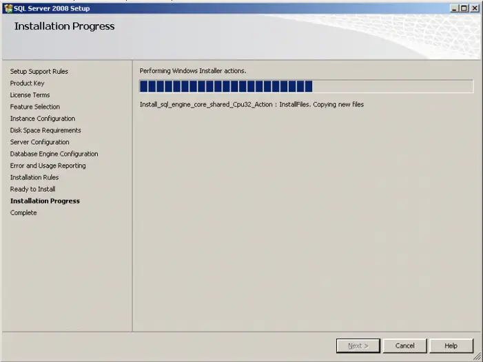Click the large Installation Progress page heading

64,26
